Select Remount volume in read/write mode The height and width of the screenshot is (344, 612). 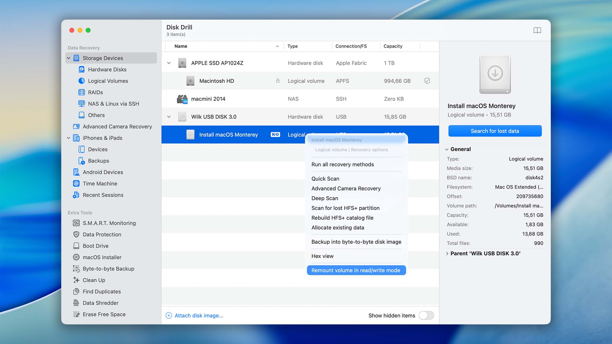click(x=356, y=270)
